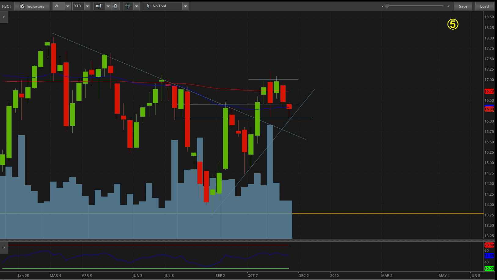
Task: Click the 40 level on indicator axis
Action: [x=487, y=262]
